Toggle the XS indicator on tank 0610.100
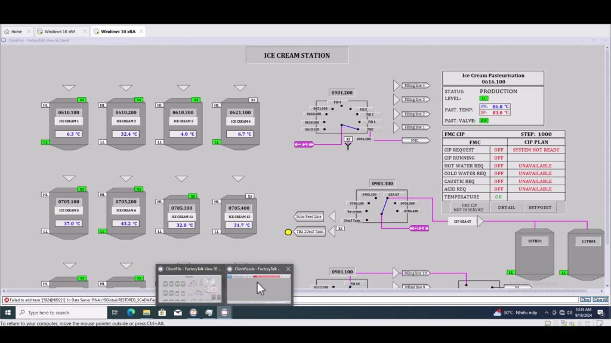 82,100
